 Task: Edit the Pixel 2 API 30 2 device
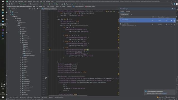click(x=172, y=25)
